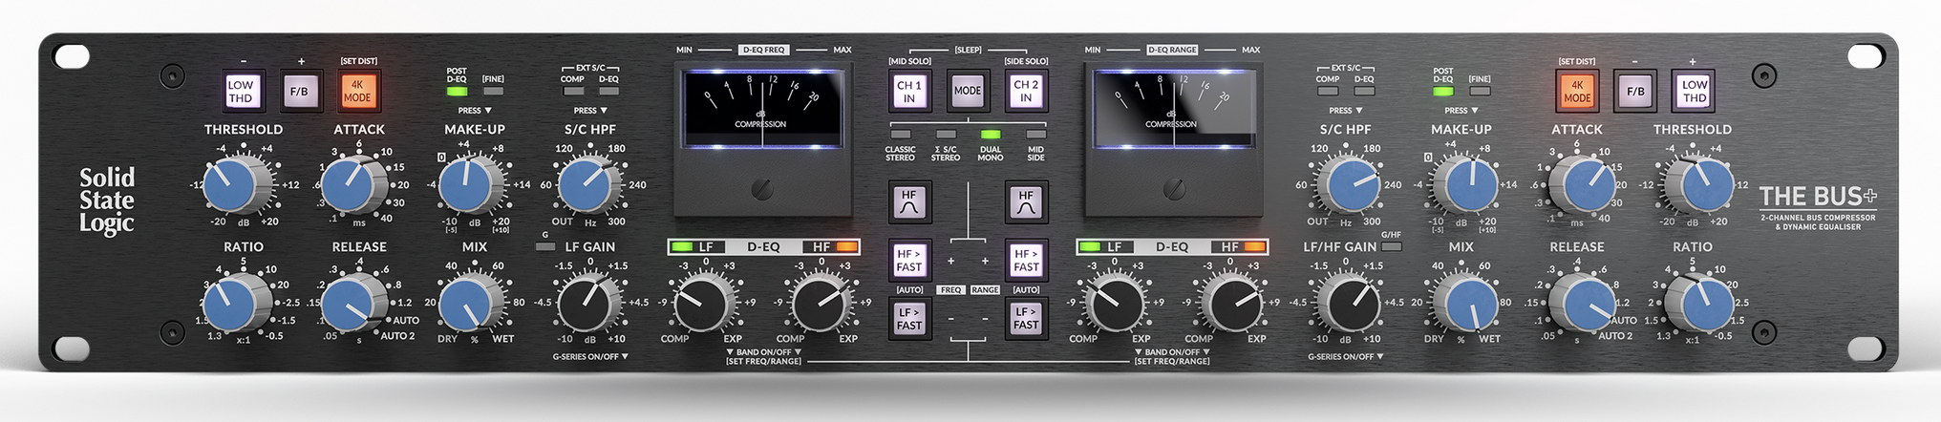Click the right channel RELEASE knob

pyautogui.click(x=1586, y=305)
